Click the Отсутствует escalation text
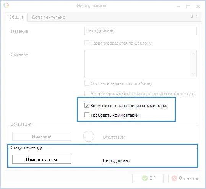The width and height of the screenshot is (206, 189). click(x=114, y=137)
